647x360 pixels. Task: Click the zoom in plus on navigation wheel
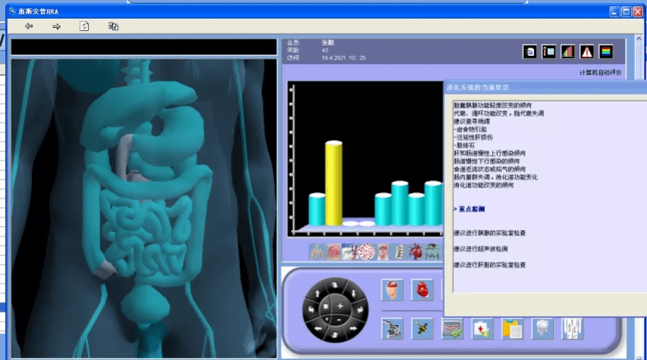pos(340,305)
